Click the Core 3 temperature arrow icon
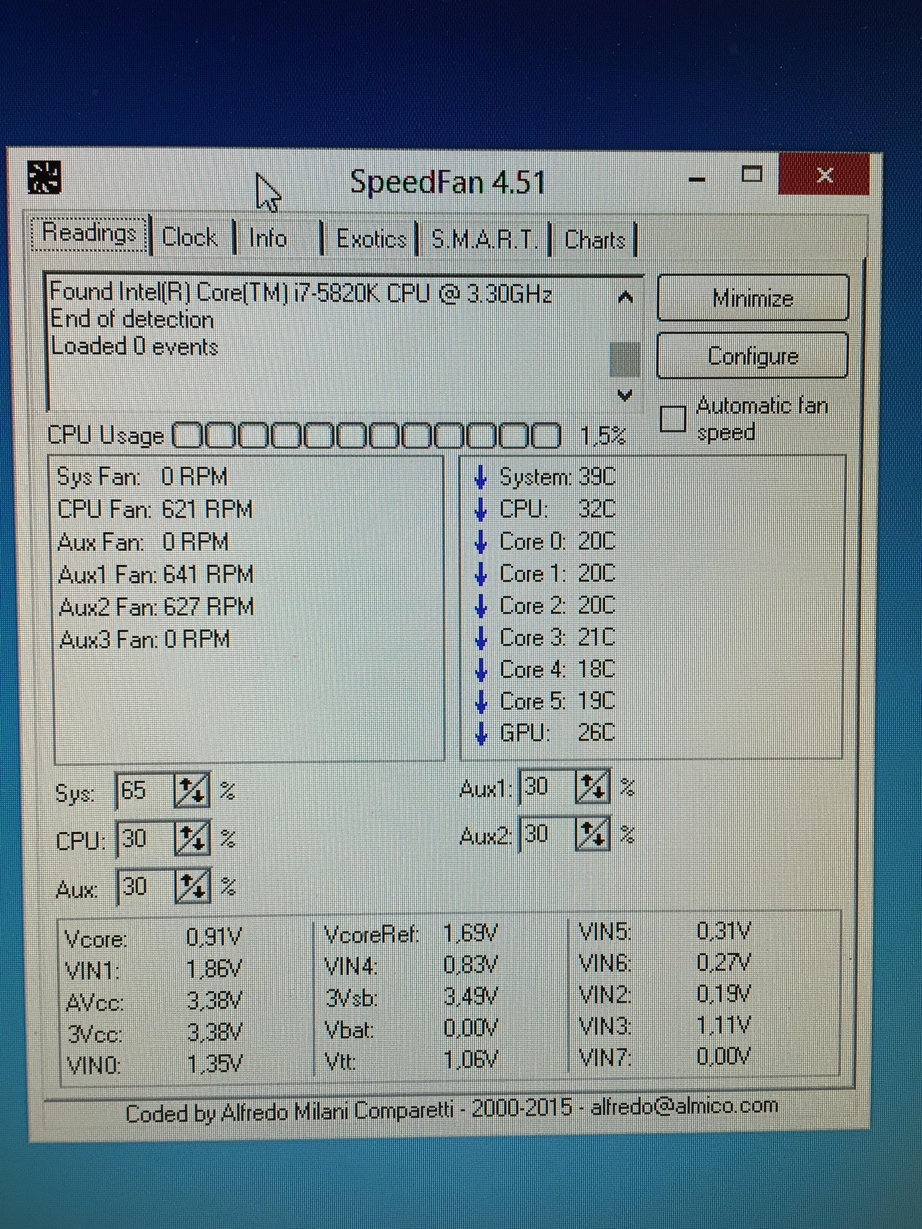 tap(481, 638)
